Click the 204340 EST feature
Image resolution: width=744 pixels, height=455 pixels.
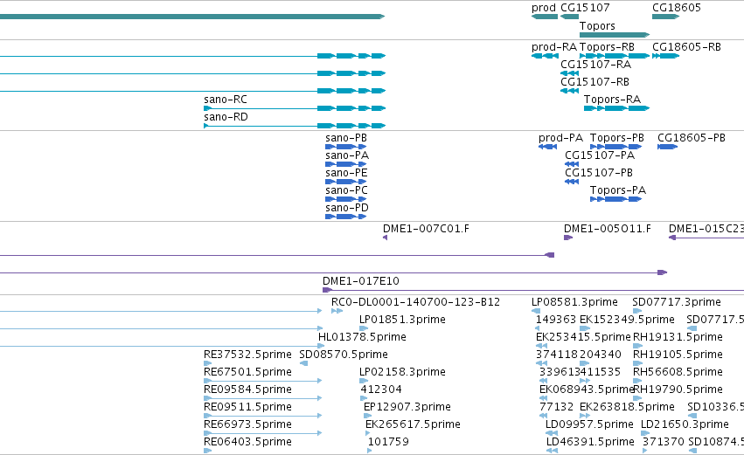point(585,363)
